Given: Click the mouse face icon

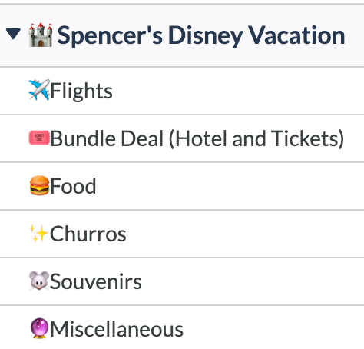Looking at the screenshot, I should coord(39,281).
